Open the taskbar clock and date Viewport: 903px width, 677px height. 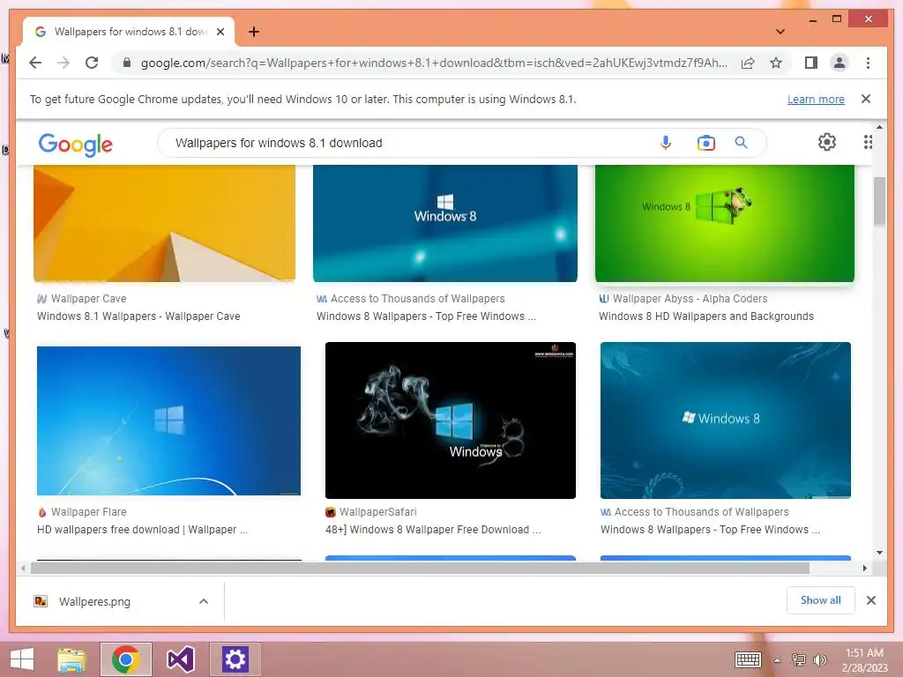point(864,659)
